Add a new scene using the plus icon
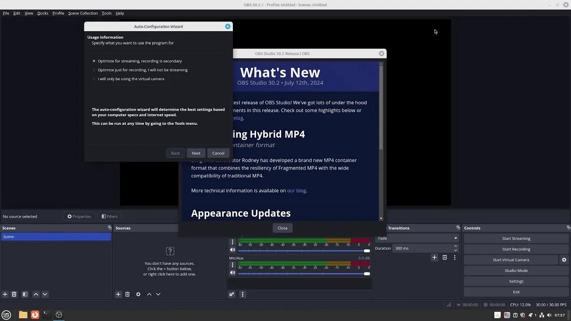The image size is (571, 321). [x=5, y=294]
